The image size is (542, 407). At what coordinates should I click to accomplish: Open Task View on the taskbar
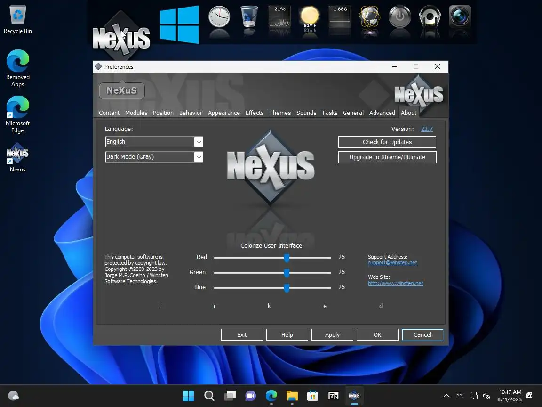[x=230, y=396]
